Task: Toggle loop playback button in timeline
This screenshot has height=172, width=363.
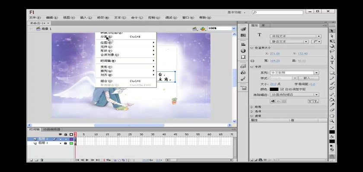Action: click(x=108, y=160)
